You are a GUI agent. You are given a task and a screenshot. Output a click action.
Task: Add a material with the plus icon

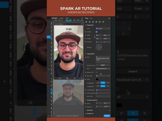[109, 110]
